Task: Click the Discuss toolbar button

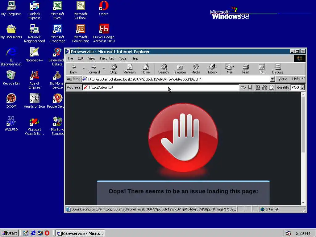Action: [277, 69]
